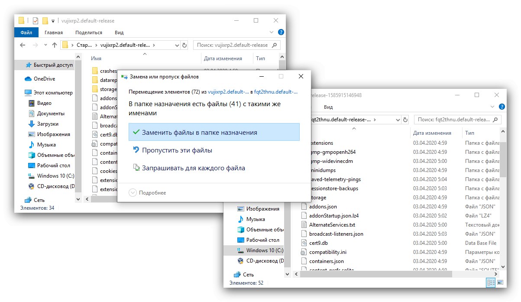Open the Customize Quick Access Toolbar dropdown
This screenshot has height=302, width=521.
[x=53, y=21]
